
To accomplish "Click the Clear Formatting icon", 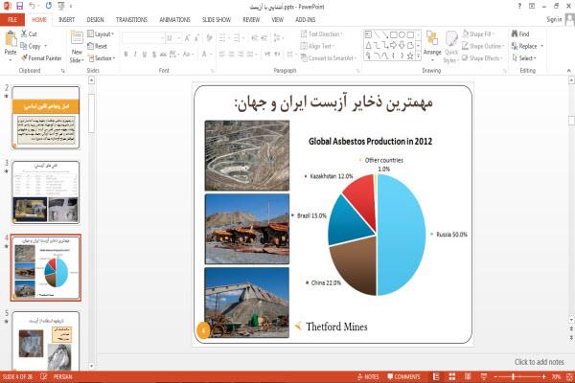I will (209, 37).
